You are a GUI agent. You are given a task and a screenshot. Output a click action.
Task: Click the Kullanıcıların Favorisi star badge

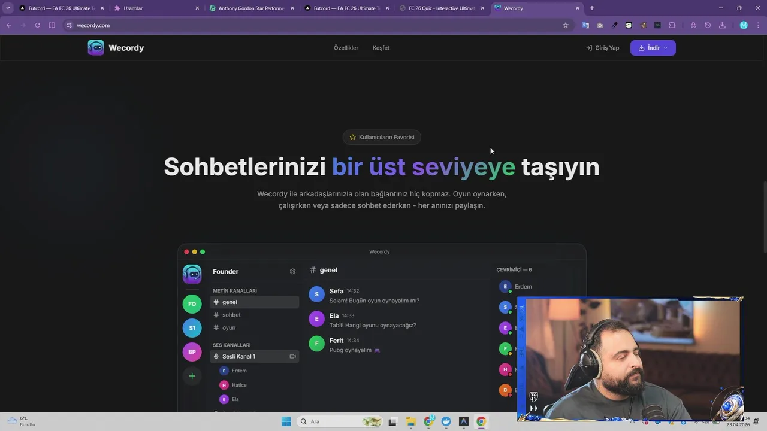point(382,137)
